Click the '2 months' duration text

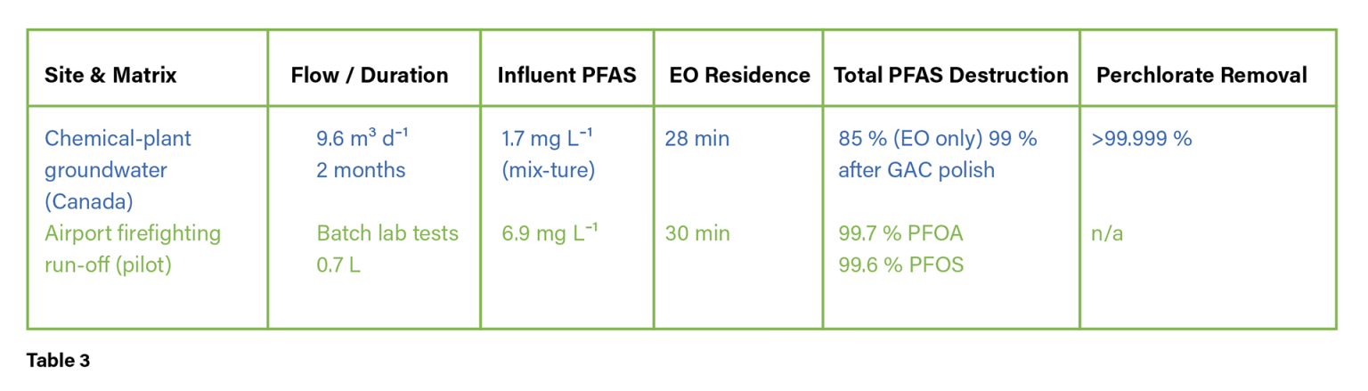click(x=361, y=170)
